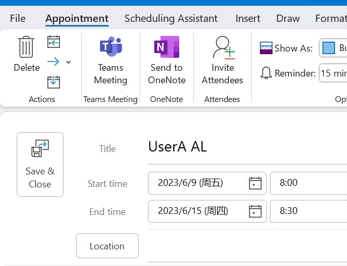Click the blue Show As color swatch
This screenshot has width=347, height=266.
(x=329, y=48)
